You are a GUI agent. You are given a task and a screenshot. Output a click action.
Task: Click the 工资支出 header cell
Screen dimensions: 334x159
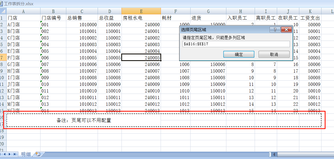[310, 18]
